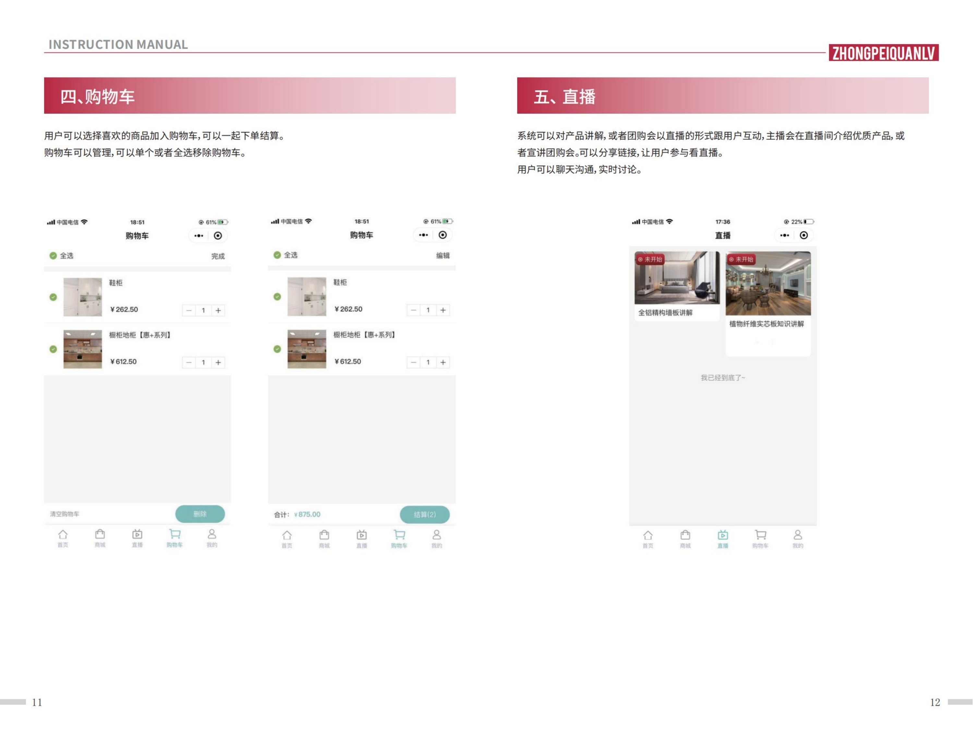Increase 鞋柜 quantity with plus stepper

pyautogui.click(x=219, y=310)
